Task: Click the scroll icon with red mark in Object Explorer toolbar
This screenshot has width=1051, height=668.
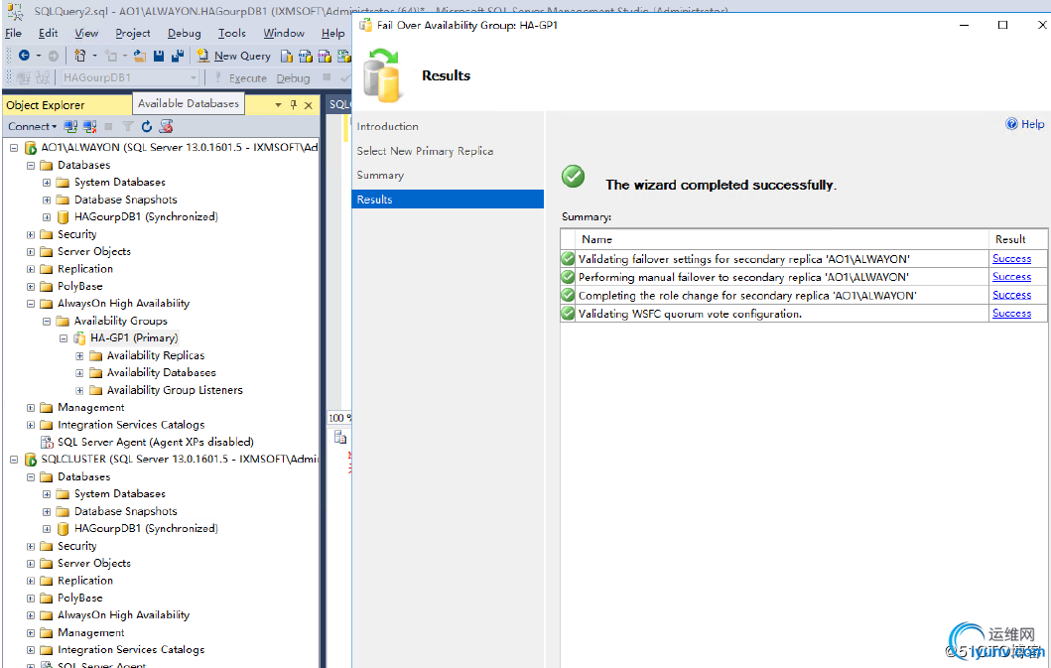Action: tap(166, 126)
